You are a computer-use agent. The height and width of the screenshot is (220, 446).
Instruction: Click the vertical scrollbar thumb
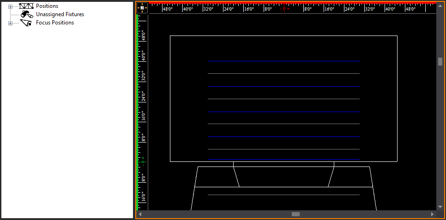pyautogui.click(x=440, y=62)
